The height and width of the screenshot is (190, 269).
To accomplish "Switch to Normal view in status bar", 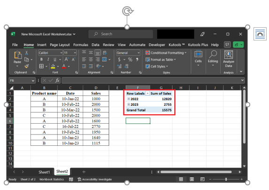I will pos(181,179).
